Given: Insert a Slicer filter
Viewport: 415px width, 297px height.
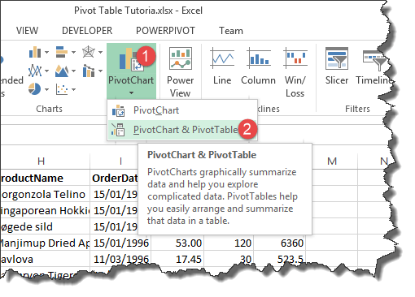Looking at the screenshot, I should (x=337, y=66).
